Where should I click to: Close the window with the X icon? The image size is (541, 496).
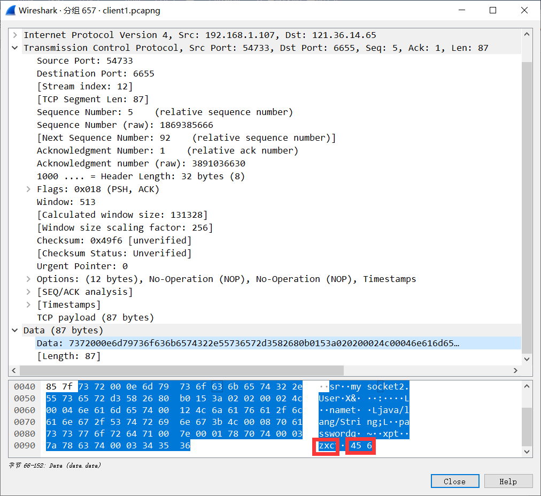click(524, 10)
